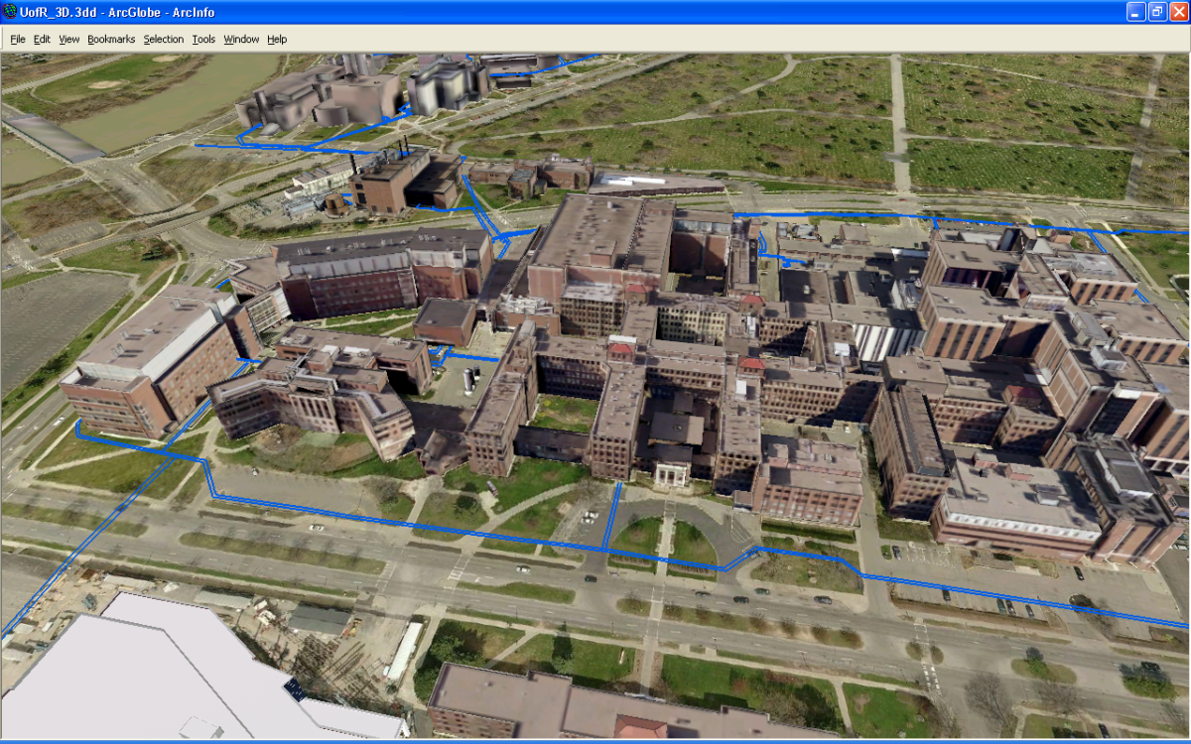Click the ArcGlobe icon in title bar
Image resolution: width=1191 pixels, height=744 pixels.
(x=10, y=12)
